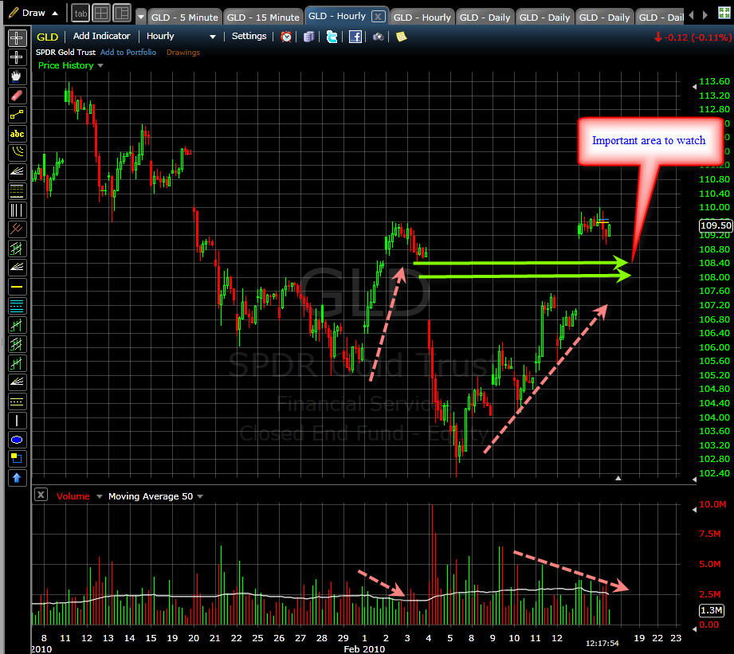Click the GLD ticker symbol
This screenshot has height=654, width=734.
point(47,37)
